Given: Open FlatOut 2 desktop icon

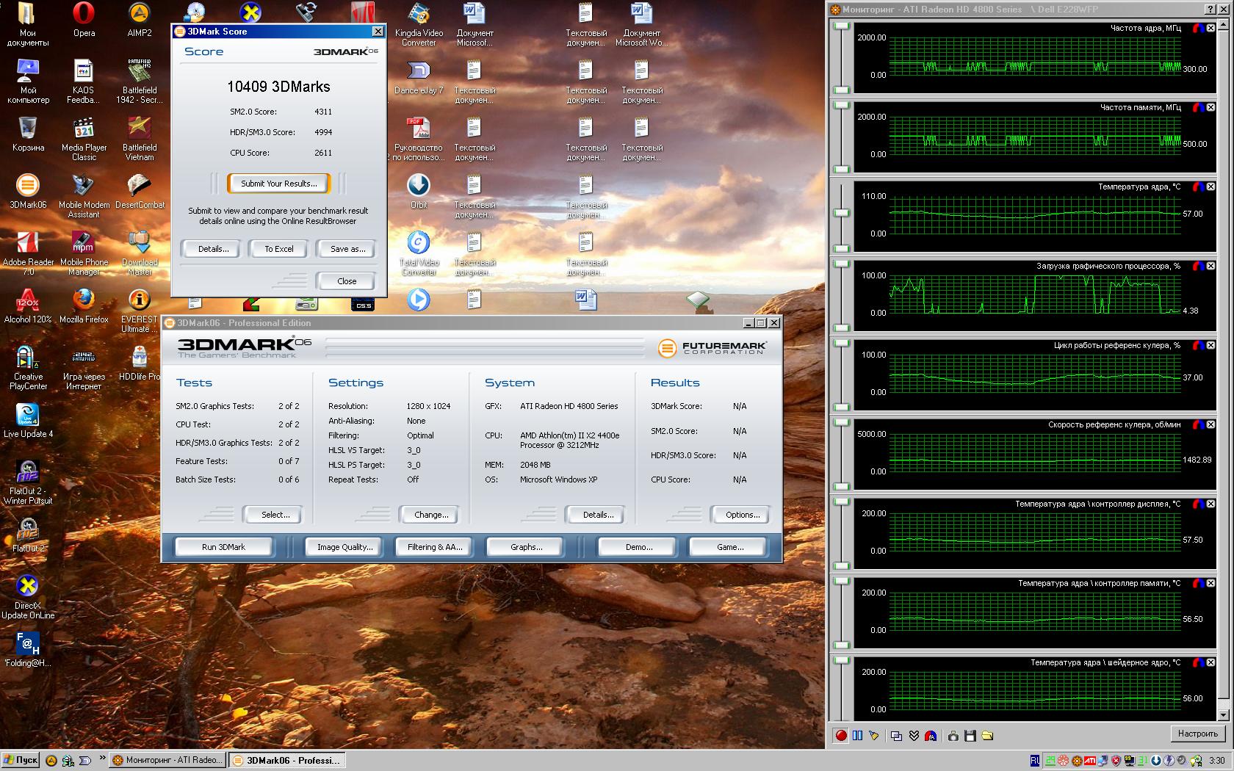Looking at the screenshot, I should coord(28,535).
